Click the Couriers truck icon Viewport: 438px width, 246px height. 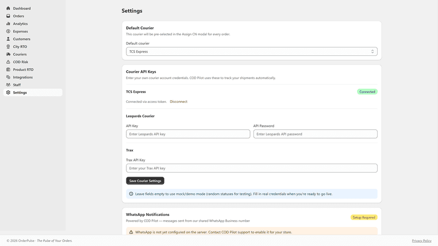[x=8, y=54]
